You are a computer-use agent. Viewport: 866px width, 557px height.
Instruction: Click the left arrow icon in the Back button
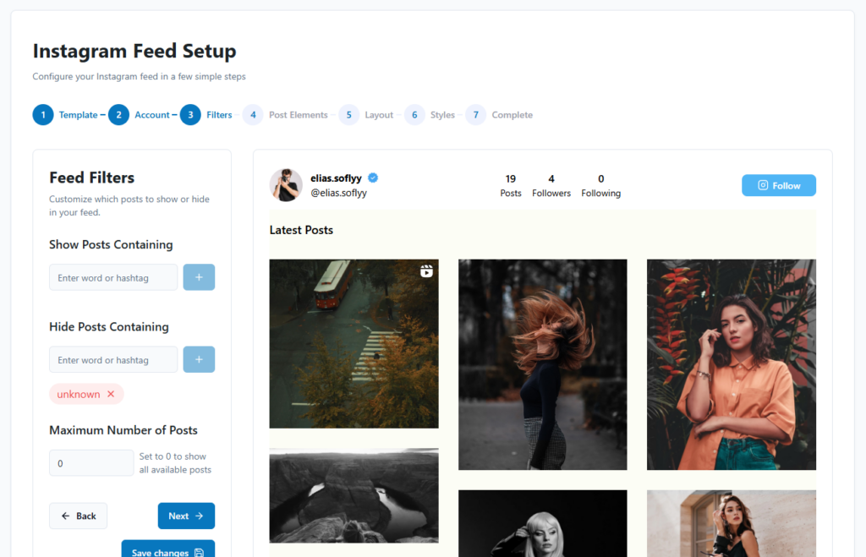(x=66, y=516)
